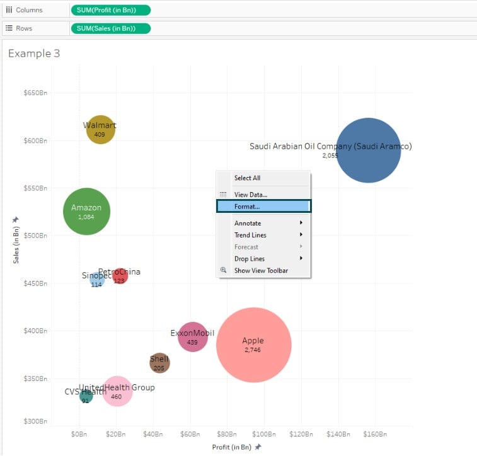This screenshot has height=456, width=477.
Task: Select the PetroChina bubble
Action: [120, 276]
